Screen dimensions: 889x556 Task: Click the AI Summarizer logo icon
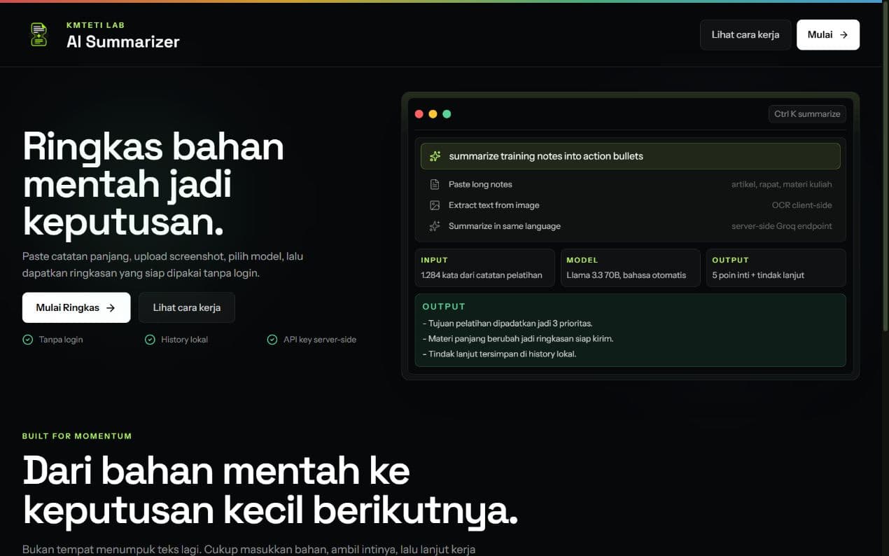click(x=38, y=34)
